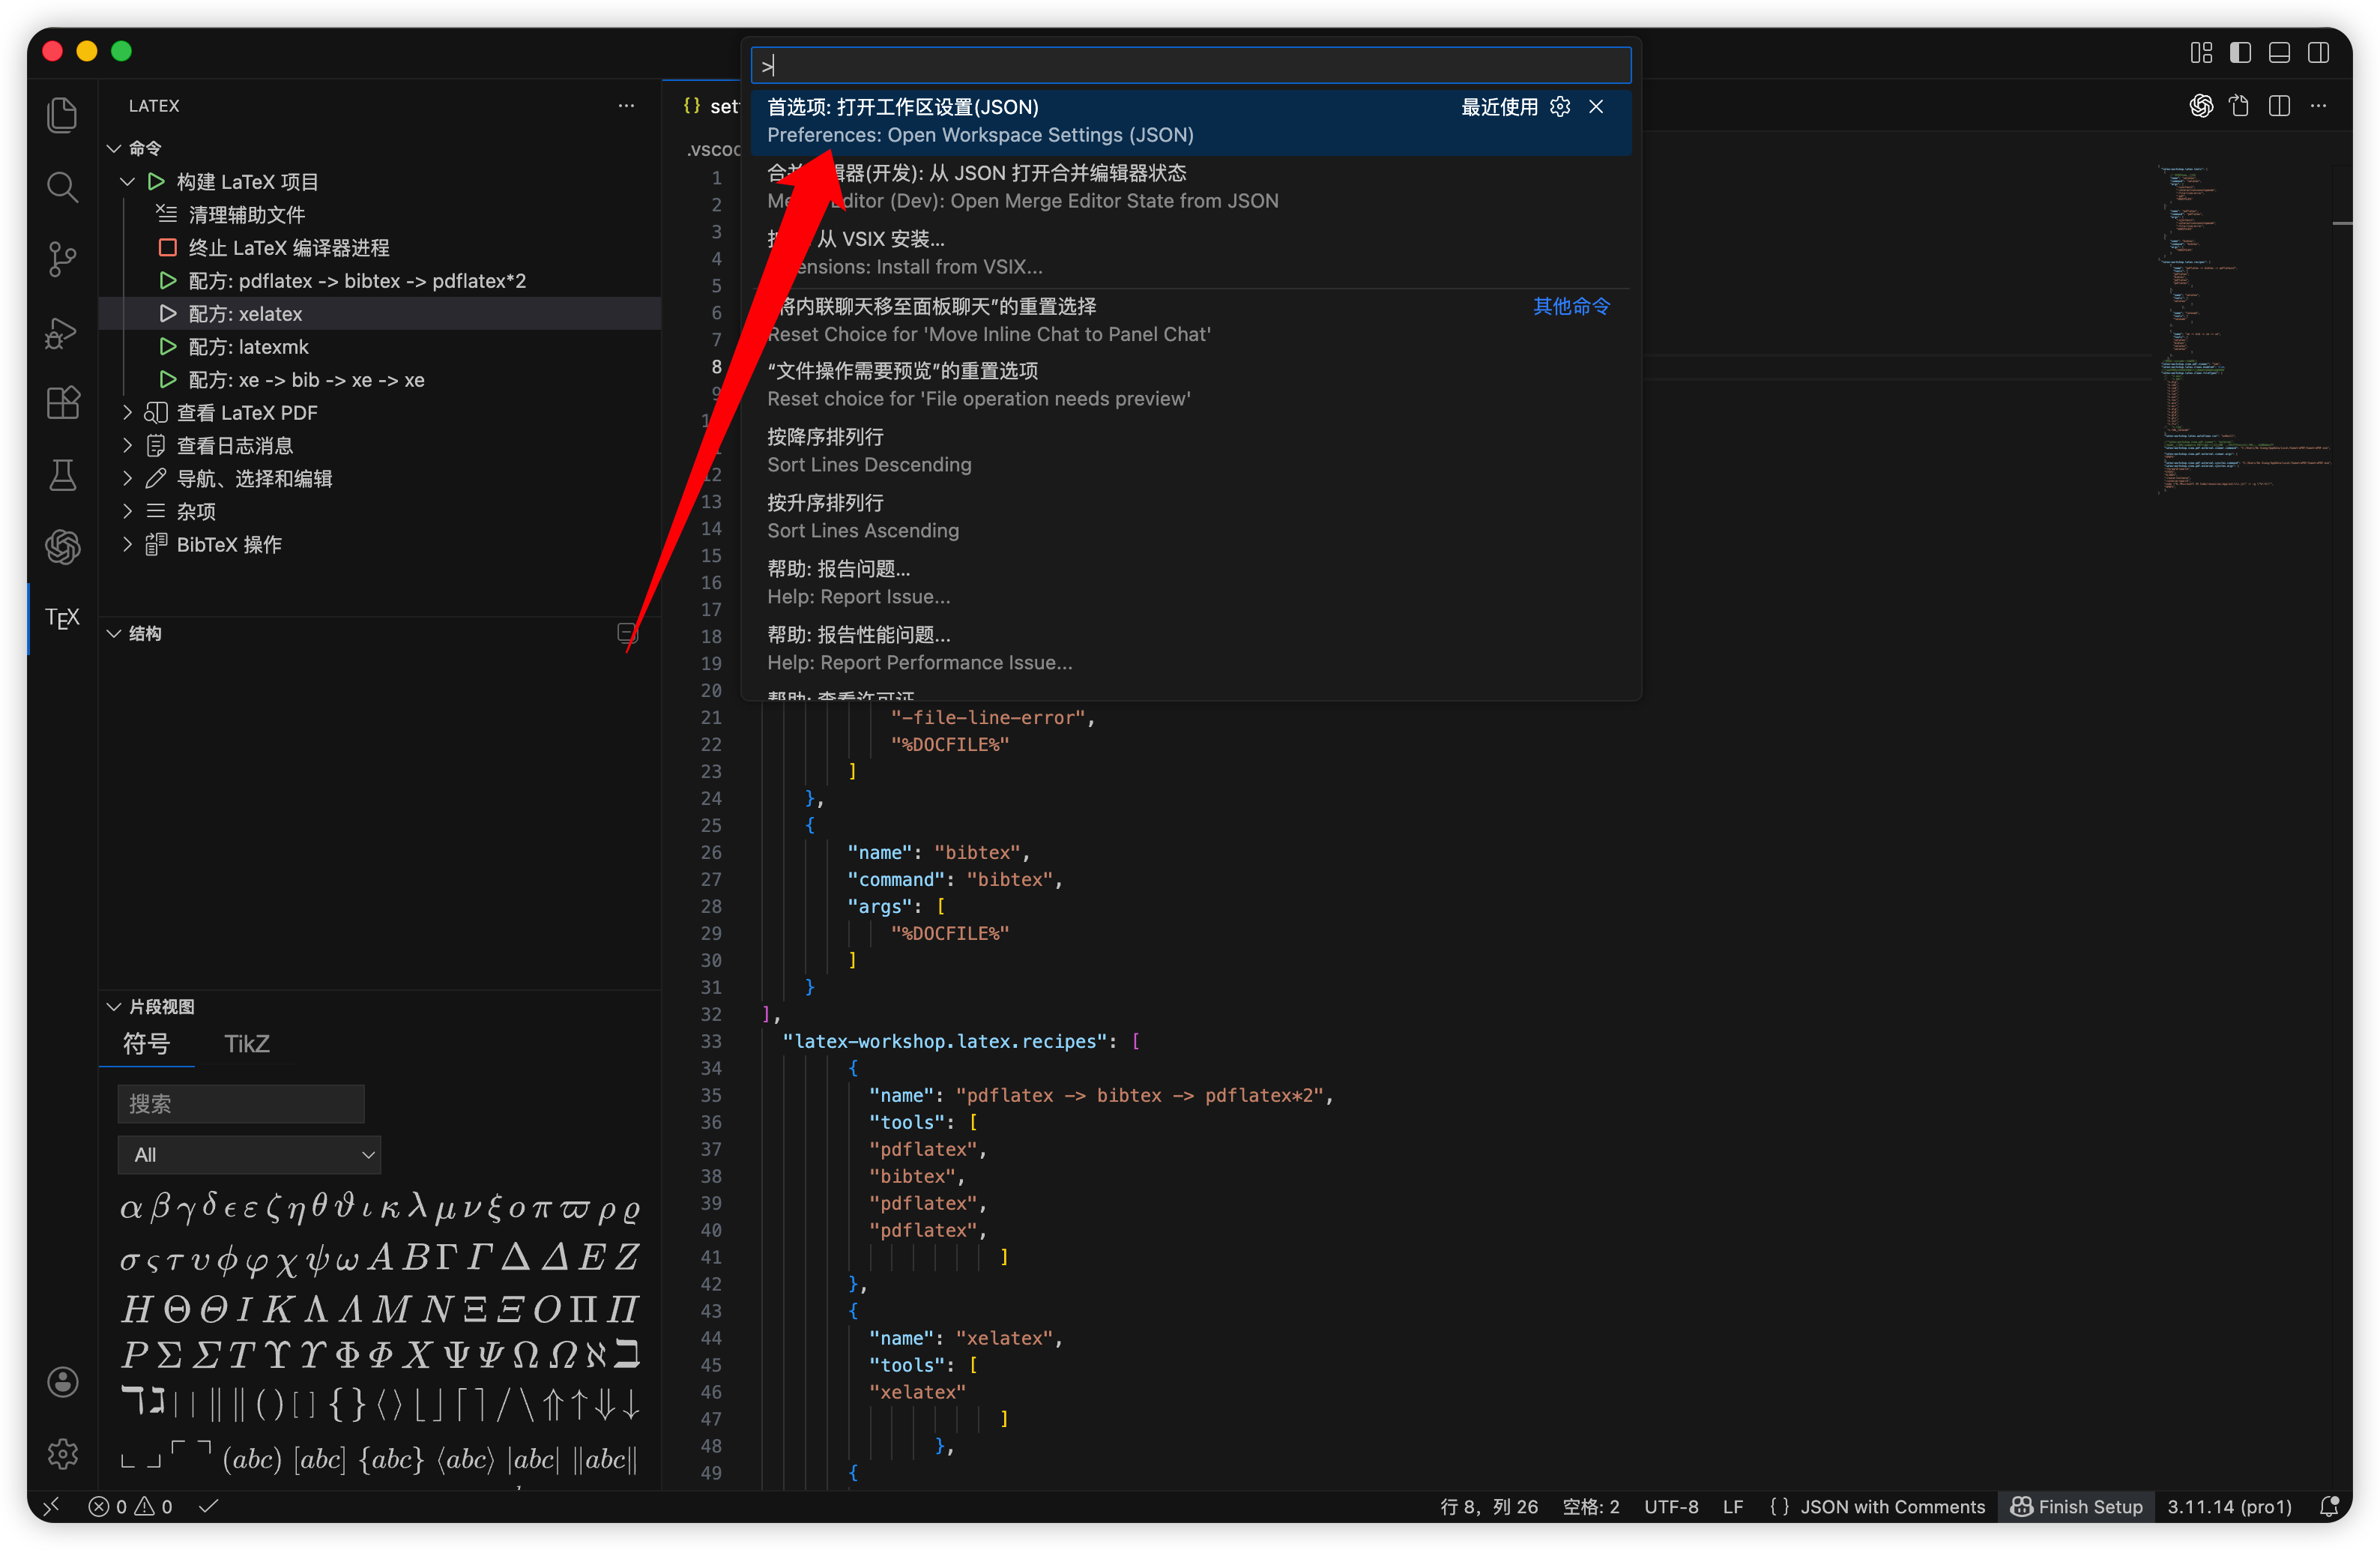Open editor More Actions ellipsis
Viewport: 2380px width, 1550px height.
pyautogui.click(x=2318, y=106)
